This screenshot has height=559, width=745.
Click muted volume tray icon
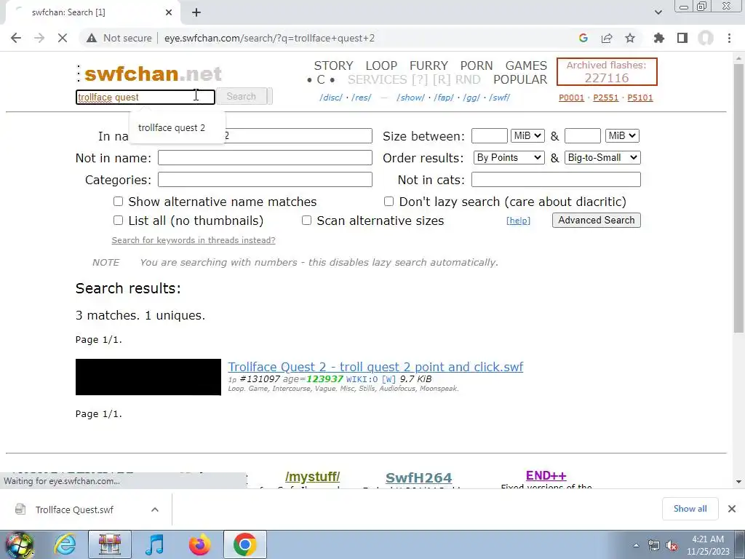(x=672, y=546)
